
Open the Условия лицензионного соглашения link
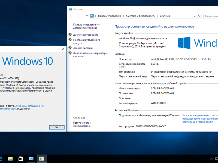click(200, 119)
